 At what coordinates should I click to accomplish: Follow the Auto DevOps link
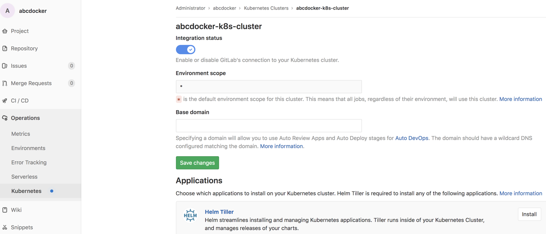point(412,138)
